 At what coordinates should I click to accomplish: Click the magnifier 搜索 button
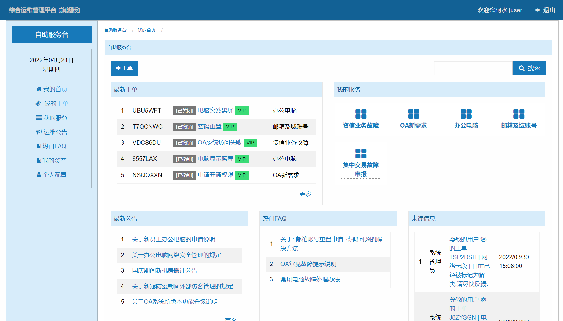click(x=529, y=68)
